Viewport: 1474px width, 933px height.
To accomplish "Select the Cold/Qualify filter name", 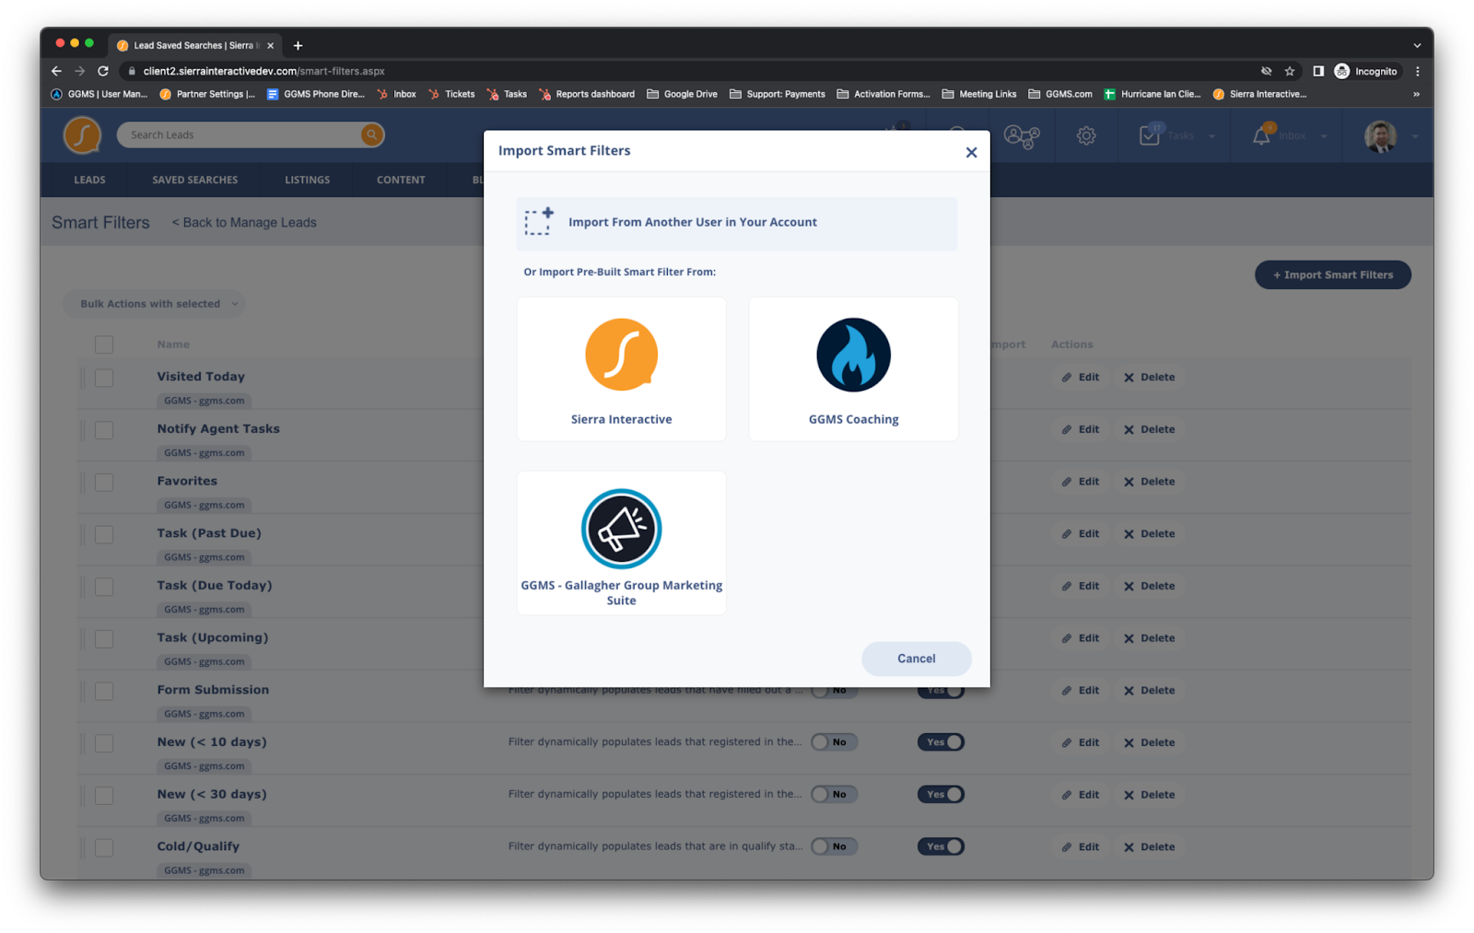I will pyautogui.click(x=198, y=846).
